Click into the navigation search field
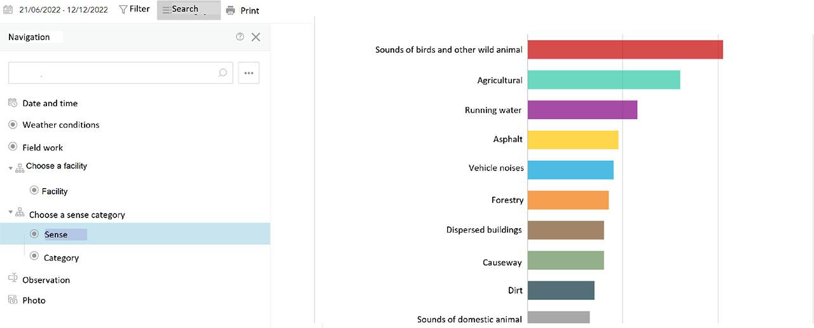Image resolution: width=814 pixels, height=328 pixels. point(114,73)
